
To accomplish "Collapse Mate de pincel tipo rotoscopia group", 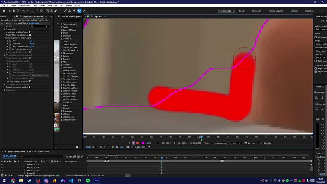I will coord(5,38).
